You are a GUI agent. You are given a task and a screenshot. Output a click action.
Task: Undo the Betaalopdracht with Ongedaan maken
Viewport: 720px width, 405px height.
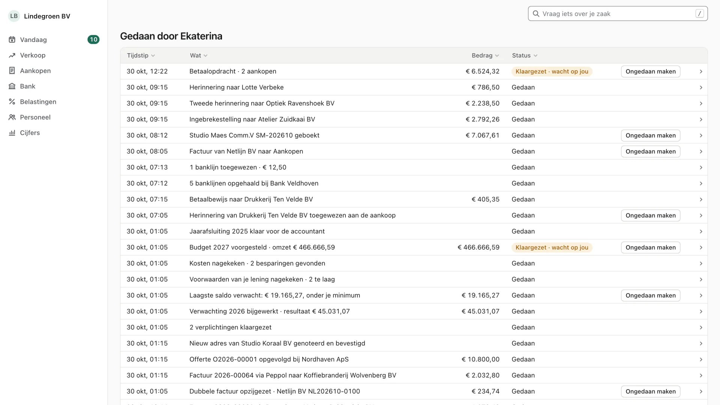[651, 72]
